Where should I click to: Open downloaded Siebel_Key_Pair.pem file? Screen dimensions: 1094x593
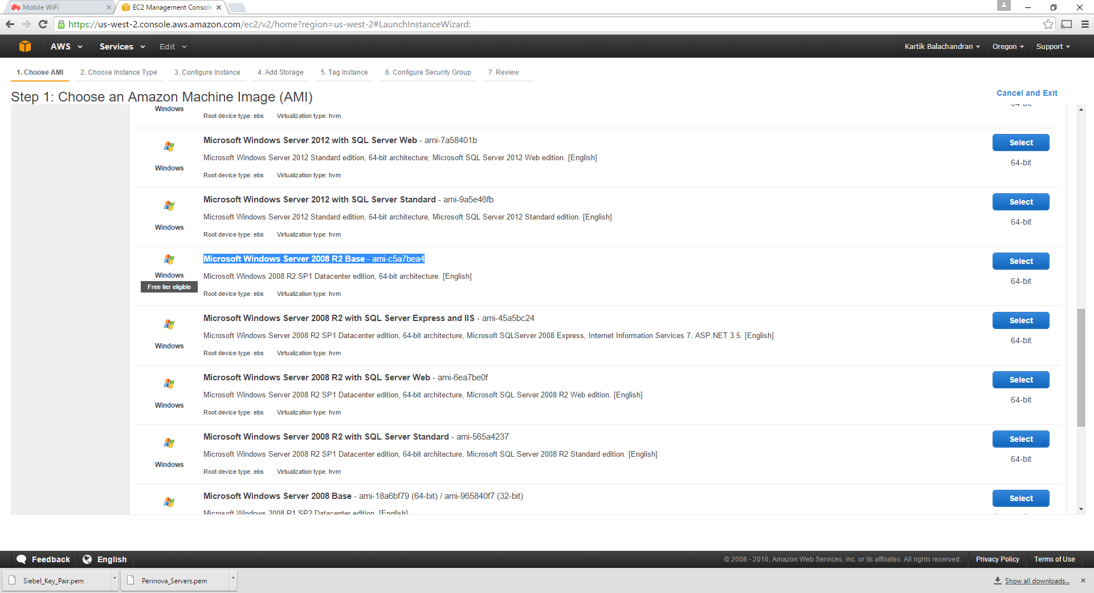pos(56,580)
